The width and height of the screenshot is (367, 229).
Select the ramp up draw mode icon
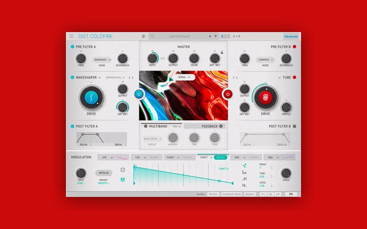click(x=244, y=179)
